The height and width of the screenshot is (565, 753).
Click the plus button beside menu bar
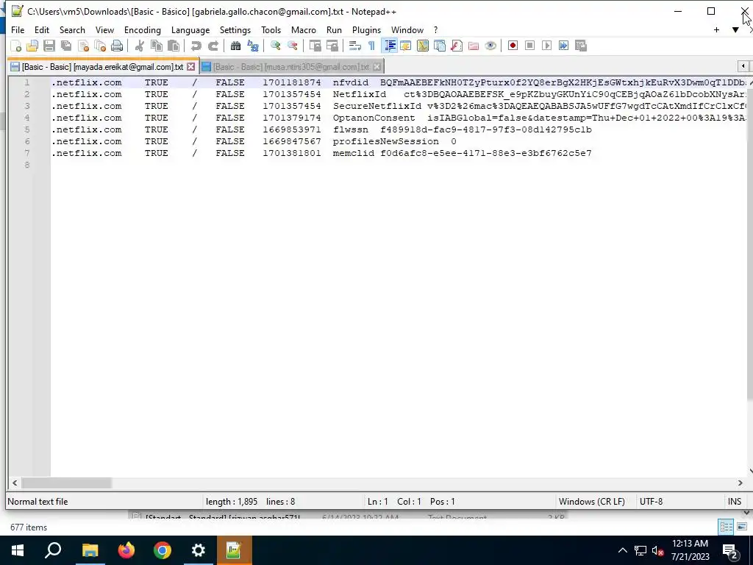[716, 29]
